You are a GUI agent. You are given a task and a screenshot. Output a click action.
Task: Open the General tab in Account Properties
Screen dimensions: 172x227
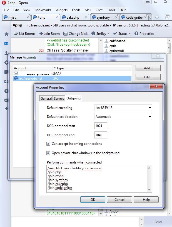[x=46, y=98]
